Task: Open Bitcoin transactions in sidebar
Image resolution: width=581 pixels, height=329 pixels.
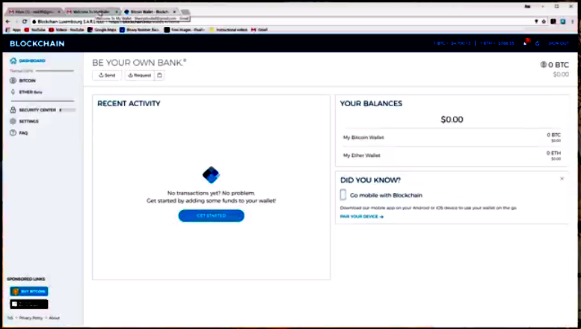Action: [27, 81]
